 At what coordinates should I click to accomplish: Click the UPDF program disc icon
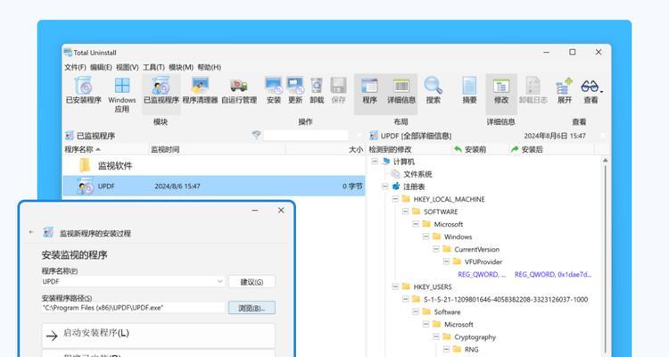click(86, 187)
